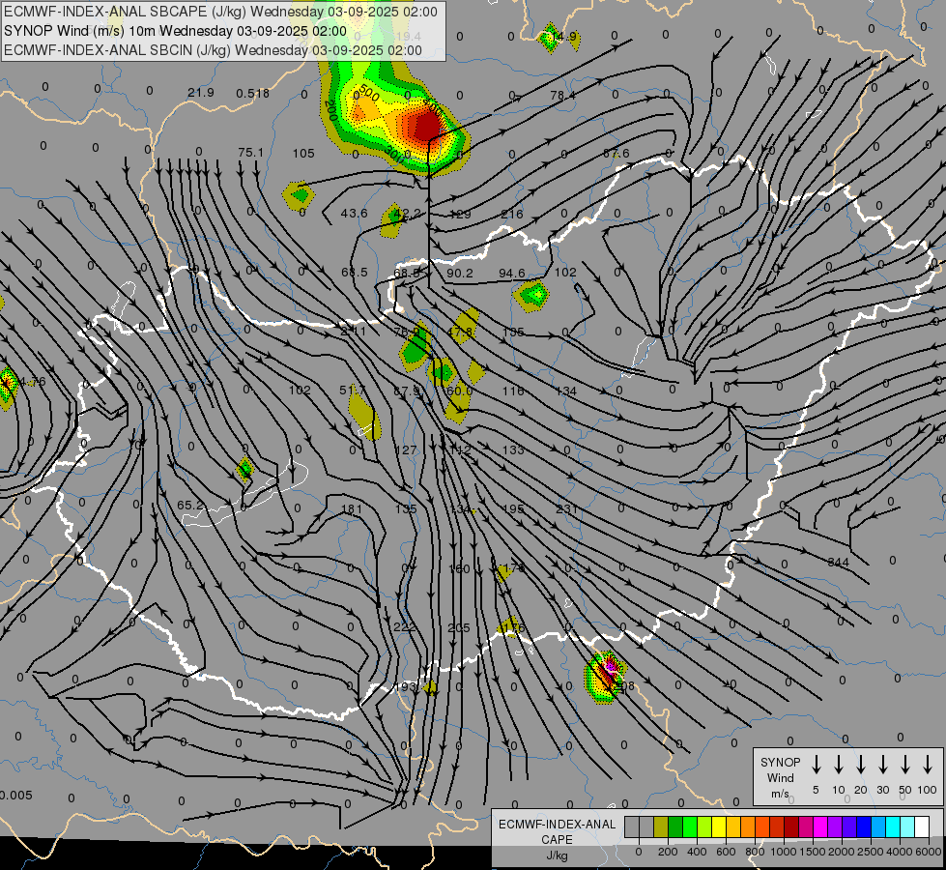Click the '129' value on the map
The width and height of the screenshot is (946, 870).
tap(460, 215)
